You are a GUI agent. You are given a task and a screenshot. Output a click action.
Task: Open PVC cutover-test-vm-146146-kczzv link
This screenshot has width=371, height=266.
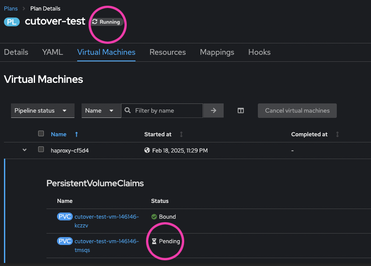[x=107, y=216]
